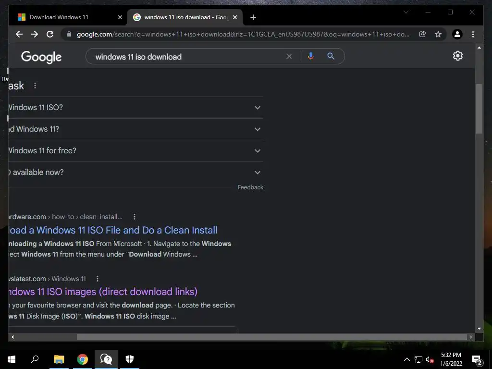Go forward to next page
Viewport: 492px width, 369px height.
[x=35, y=34]
